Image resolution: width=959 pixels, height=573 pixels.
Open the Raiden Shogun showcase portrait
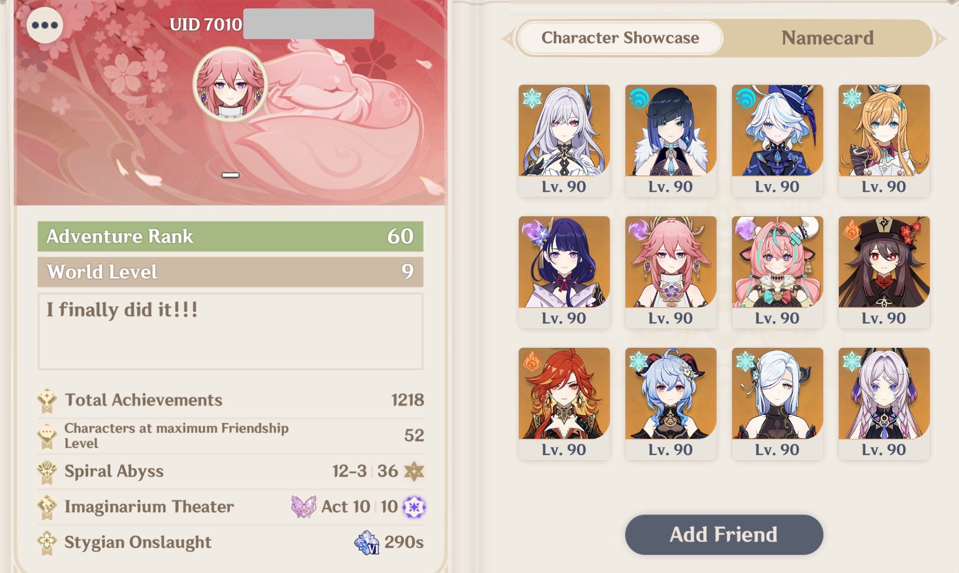[x=564, y=272]
